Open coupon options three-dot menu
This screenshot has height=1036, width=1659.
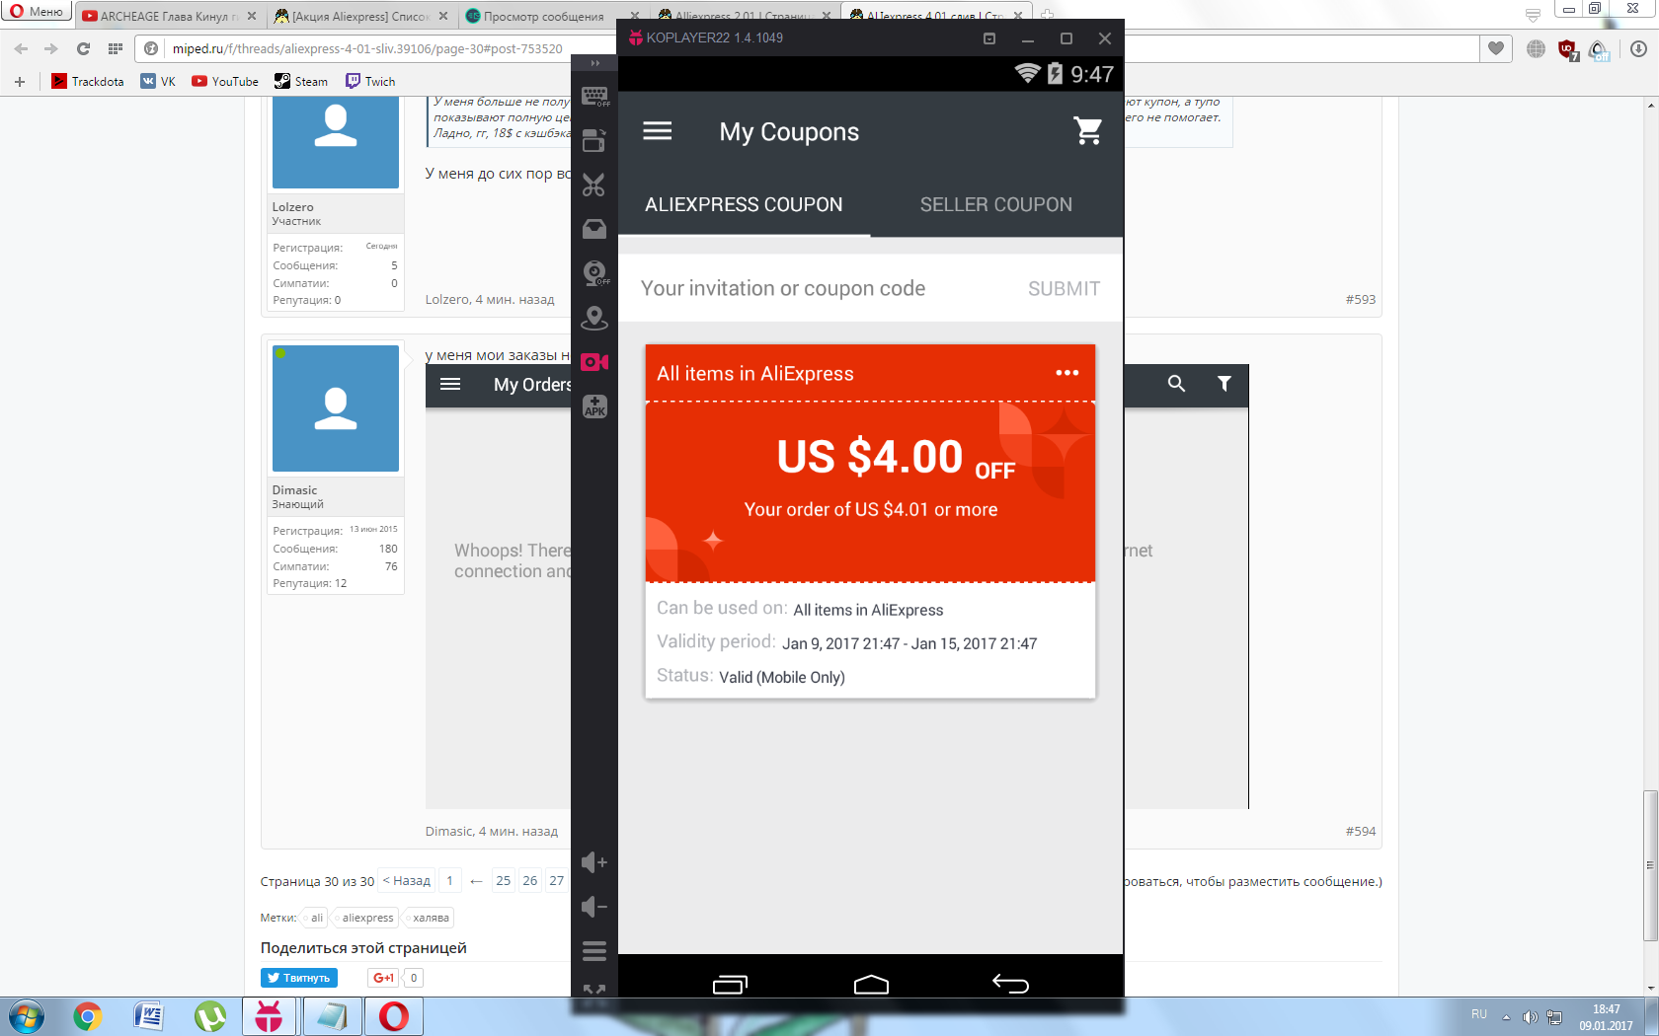coord(1067,373)
